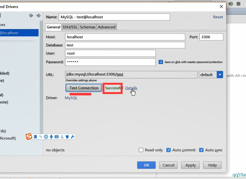Toggle Sogou English/Chinese language mode
Image resolution: width=246 pixels, height=179 pixels.
pyautogui.click(x=35, y=137)
